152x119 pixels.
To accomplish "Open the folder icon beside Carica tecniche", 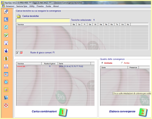I will 18,16.
